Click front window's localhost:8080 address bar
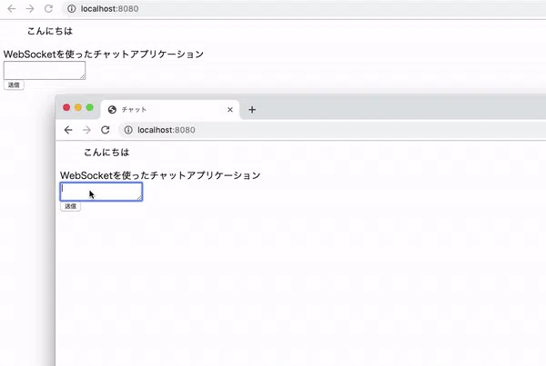Viewport: 546px width, 366px height. tap(332, 130)
